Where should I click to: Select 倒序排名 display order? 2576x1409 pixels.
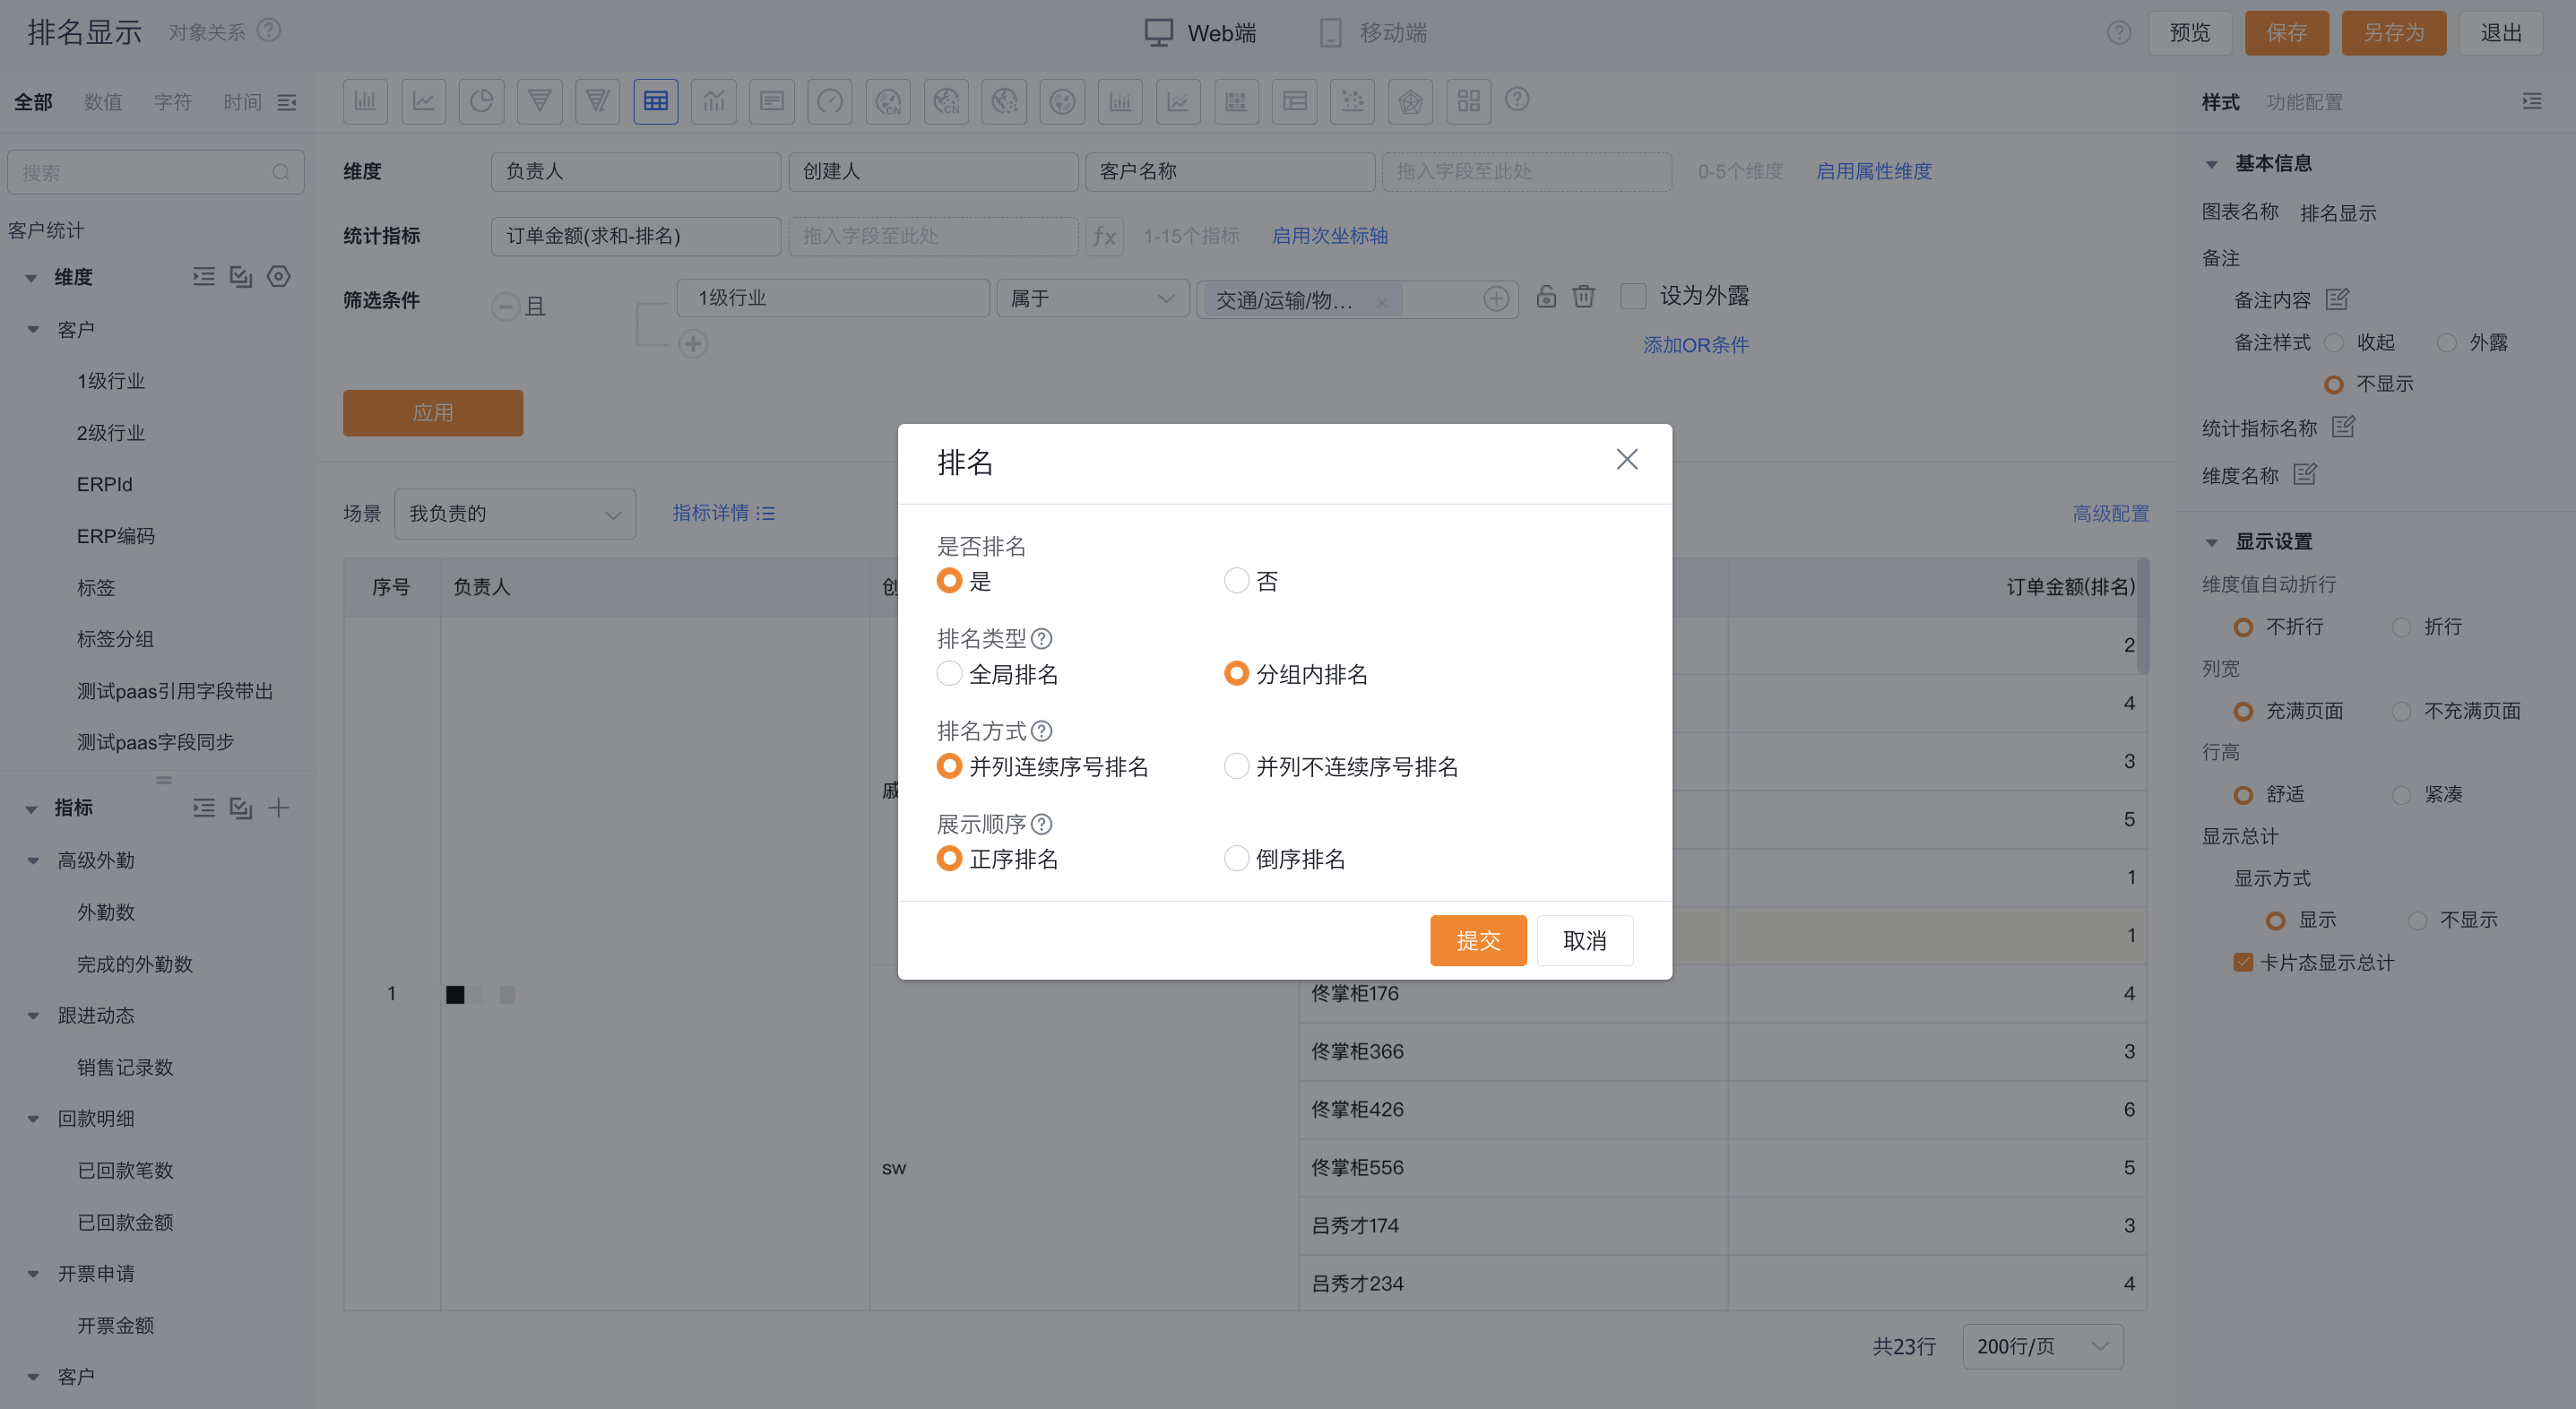tap(1236, 859)
